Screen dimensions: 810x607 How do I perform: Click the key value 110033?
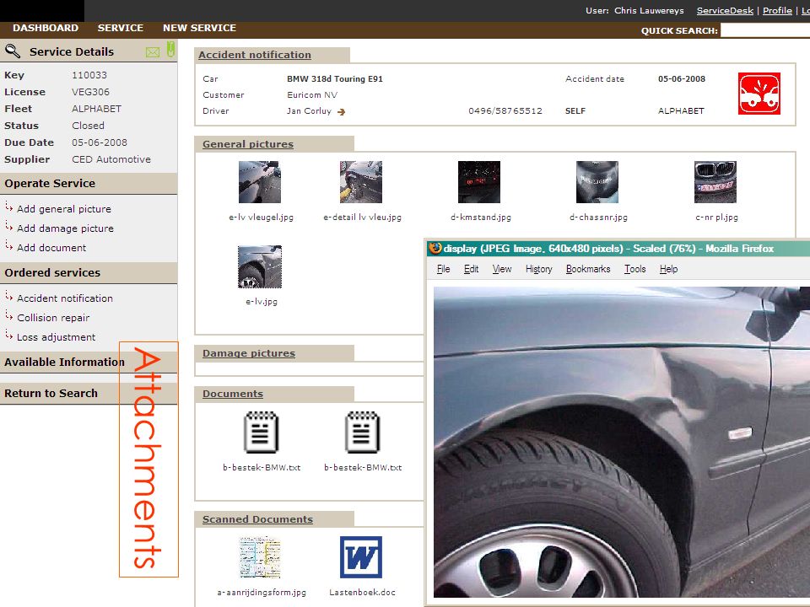pos(89,75)
